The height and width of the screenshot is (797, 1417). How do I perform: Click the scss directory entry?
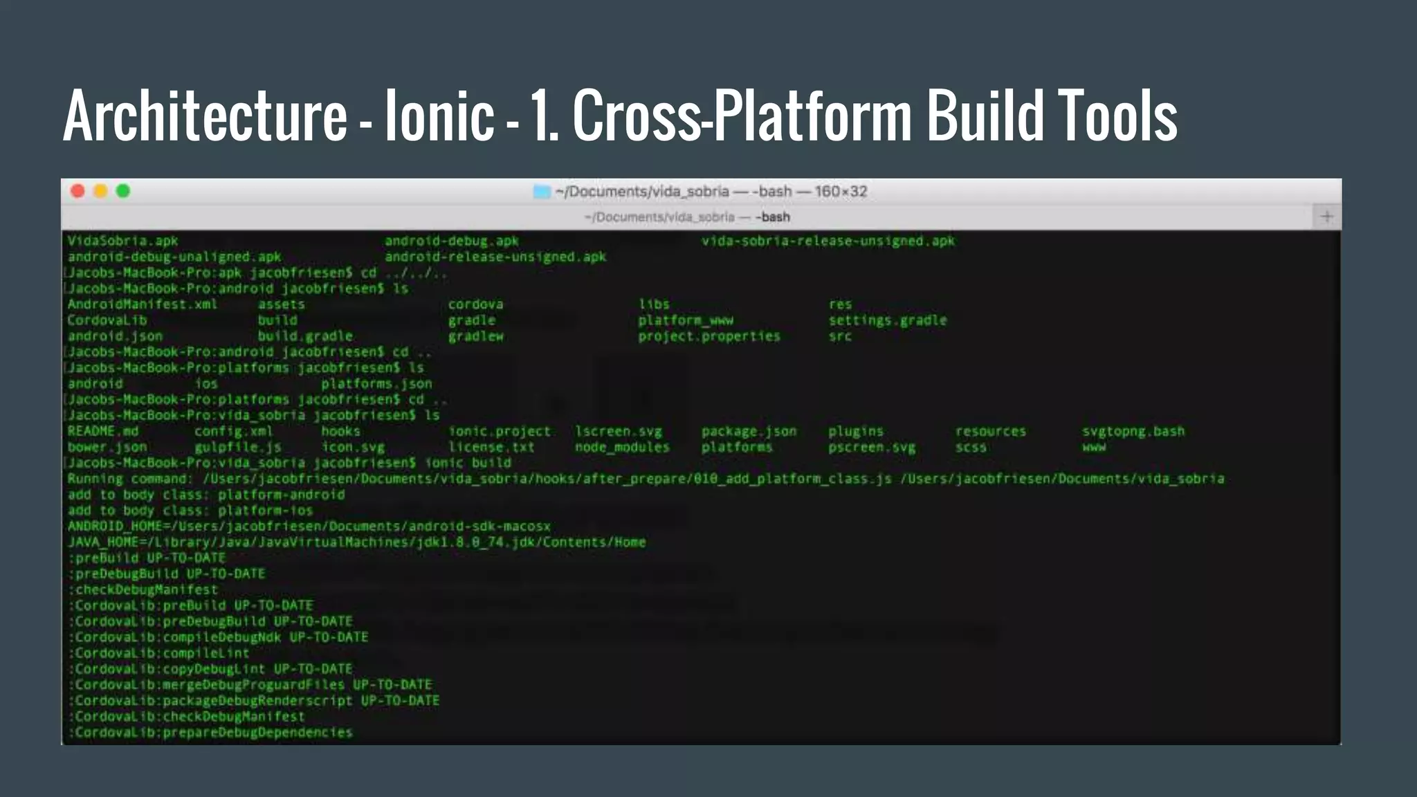coord(971,448)
